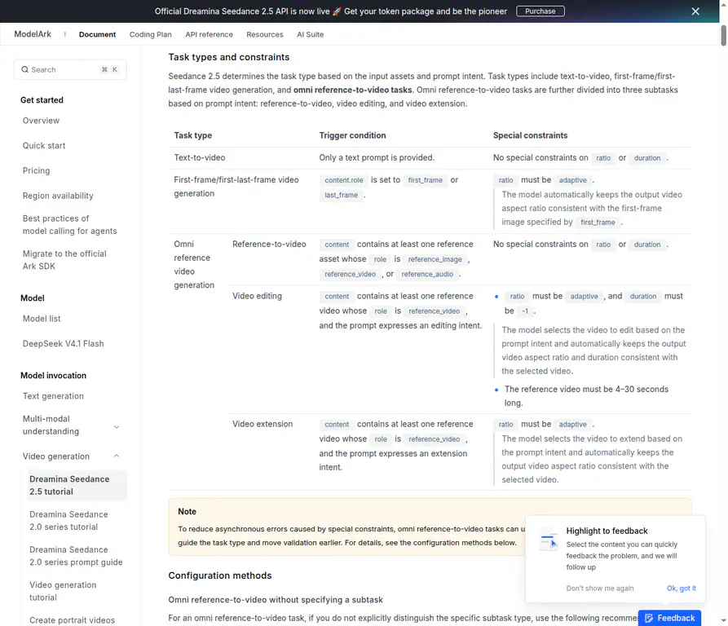Open Create portrait videos page

click(x=72, y=620)
